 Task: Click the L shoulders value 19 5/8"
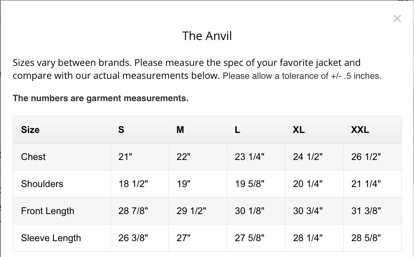pyautogui.click(x=249, y=184)
